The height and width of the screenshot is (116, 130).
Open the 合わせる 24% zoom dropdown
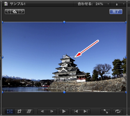tap(93, 4)
